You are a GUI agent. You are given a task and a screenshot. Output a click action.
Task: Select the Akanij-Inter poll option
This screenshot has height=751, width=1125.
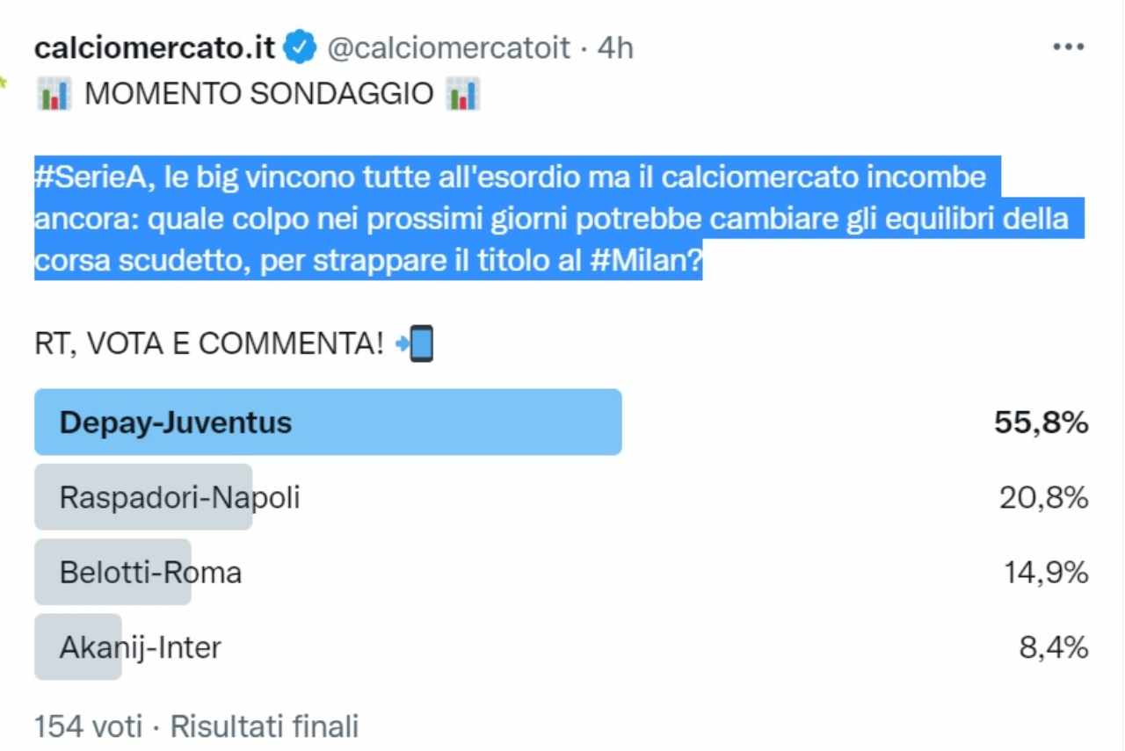(x=140, y=648)
